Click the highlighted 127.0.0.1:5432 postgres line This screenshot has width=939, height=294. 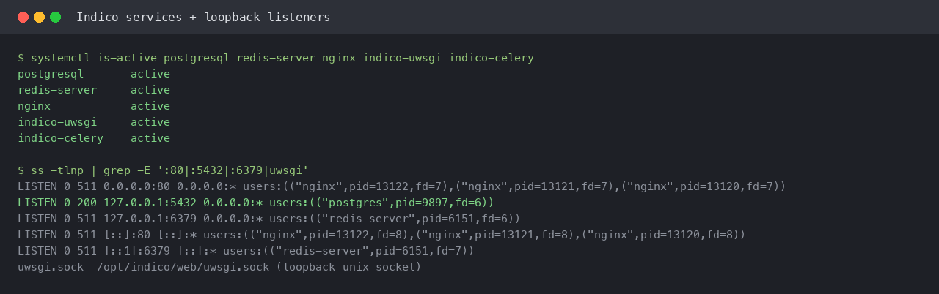click(256, 203)
